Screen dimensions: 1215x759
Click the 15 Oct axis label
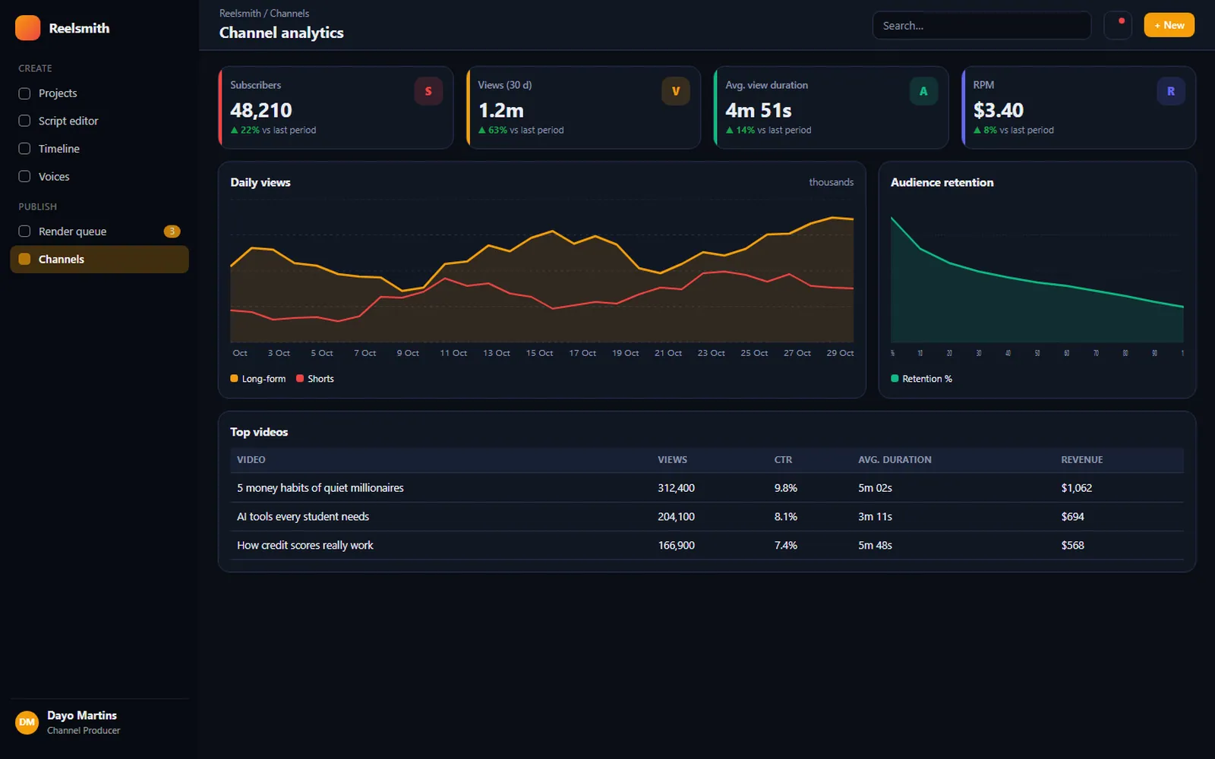click(539, 353)
